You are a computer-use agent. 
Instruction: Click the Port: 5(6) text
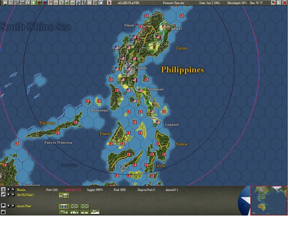(x=52, y=190)
